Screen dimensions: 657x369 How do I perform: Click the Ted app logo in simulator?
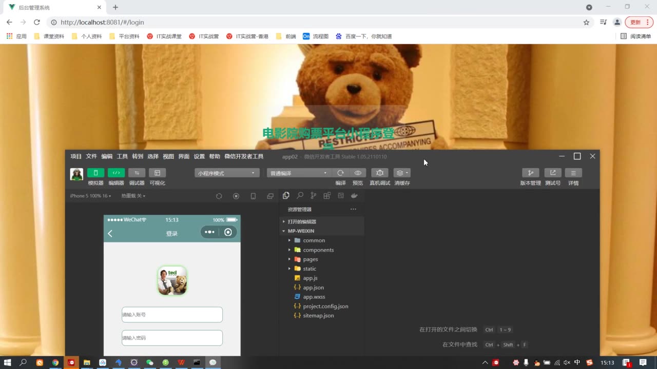(x=172, y=281)
